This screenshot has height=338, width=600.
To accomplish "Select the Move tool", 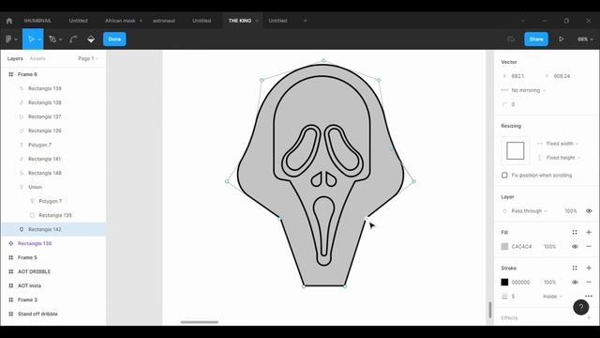I will tap(31, 39).
